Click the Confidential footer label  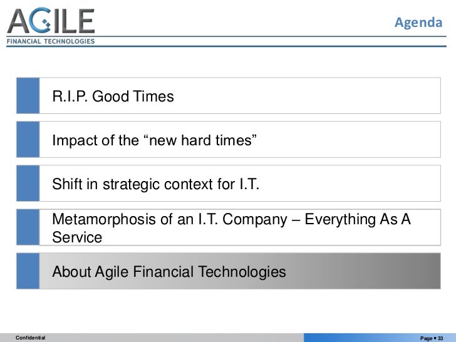(31, 338)
